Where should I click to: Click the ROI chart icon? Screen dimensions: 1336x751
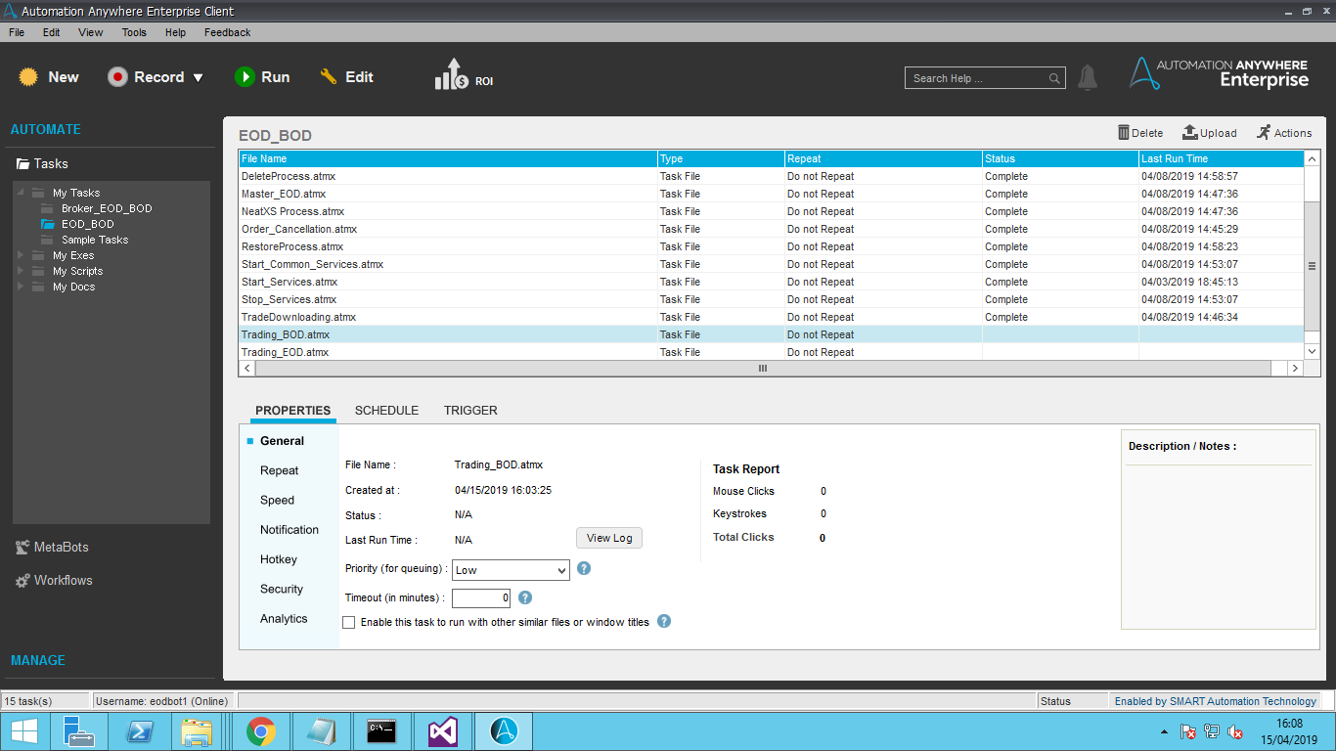coord(451,75)
